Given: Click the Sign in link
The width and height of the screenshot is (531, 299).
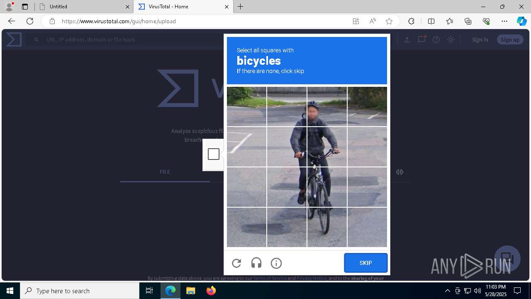Looking at the screenshot, I should click(480, 39).
